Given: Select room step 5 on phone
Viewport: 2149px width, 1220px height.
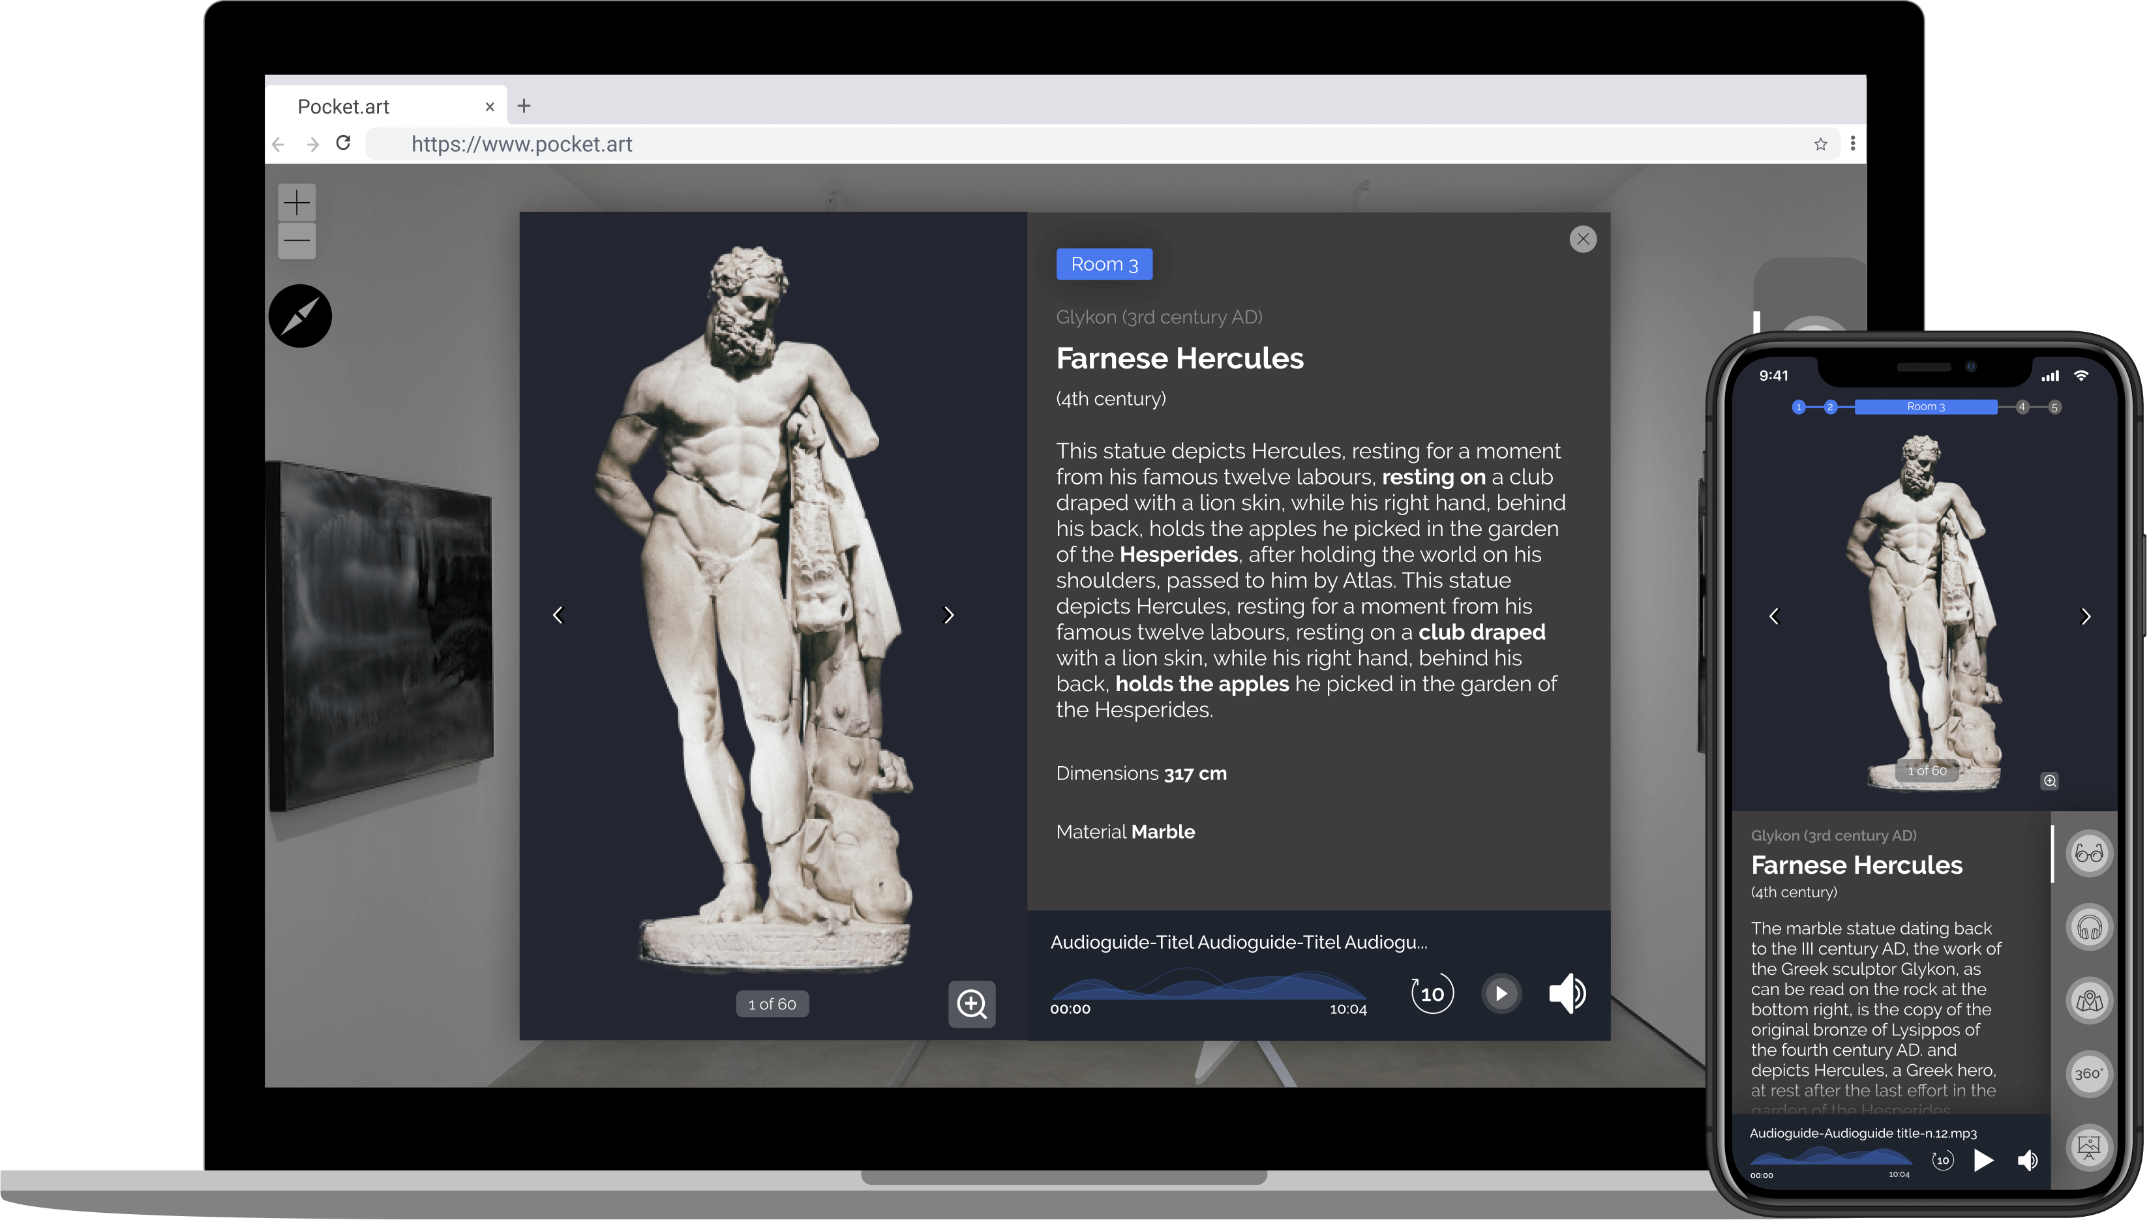Looking at the screenshot, I should click(2054, 408).
